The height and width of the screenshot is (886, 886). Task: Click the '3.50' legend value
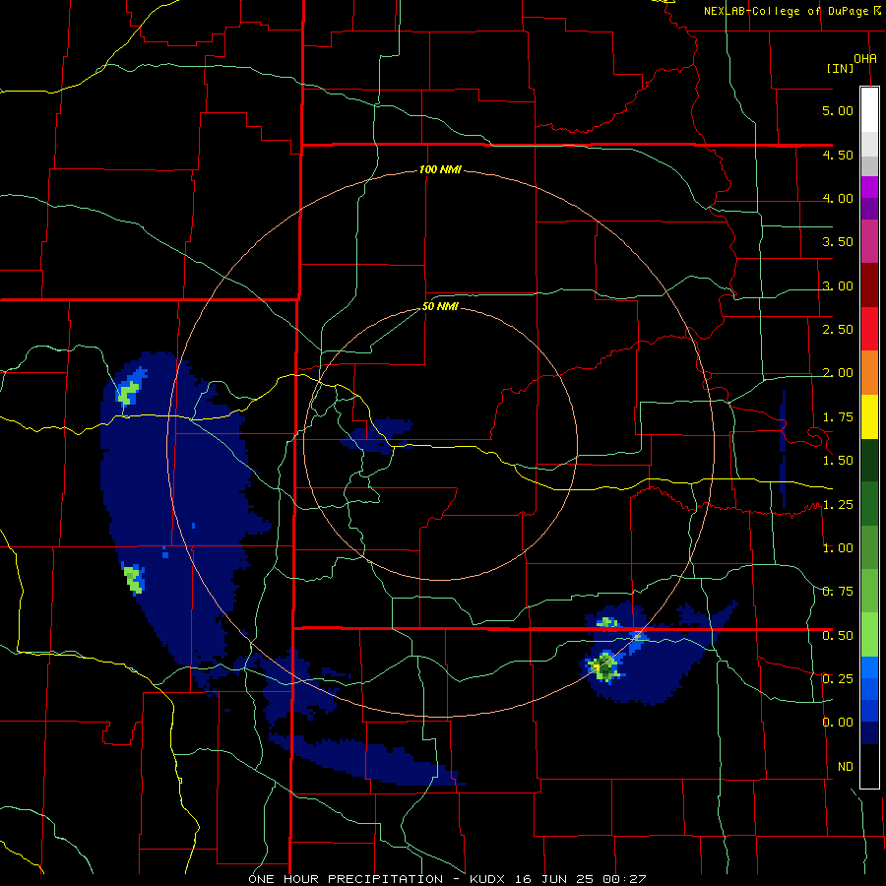(x=838, y=242)
